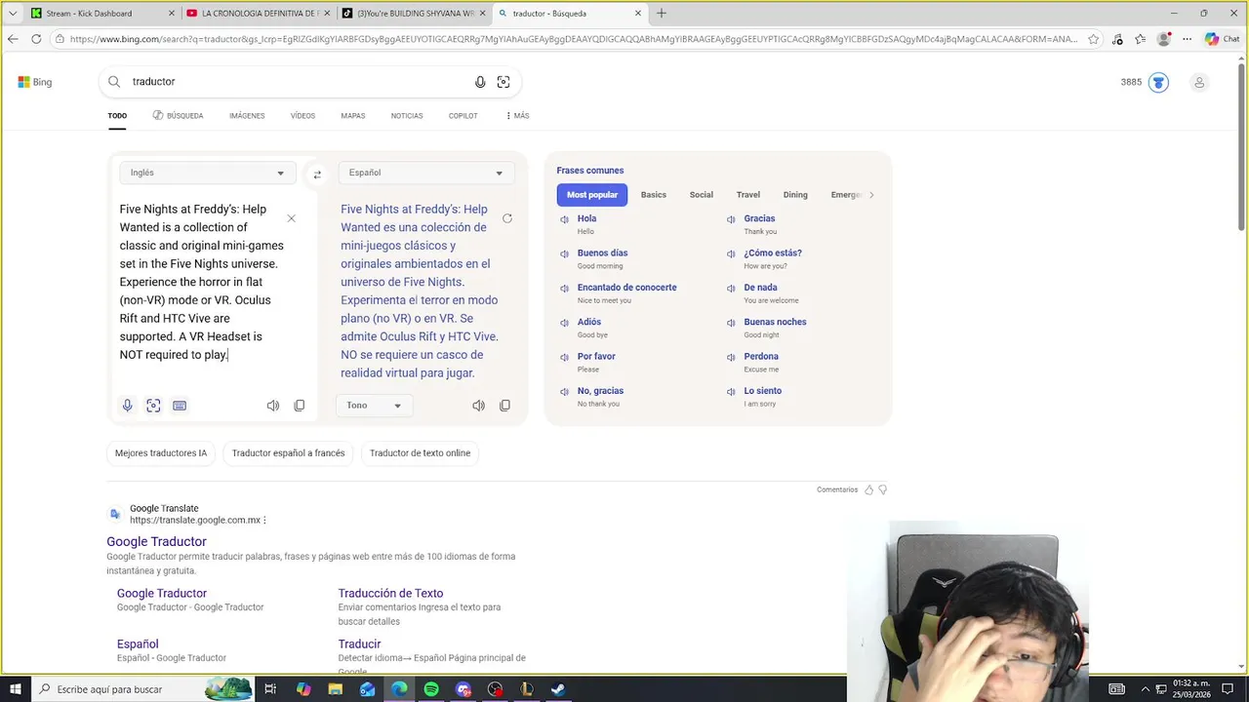Go back with the browser back arrow
Screen dimensions: 1249x702
[x=13, y=39]
